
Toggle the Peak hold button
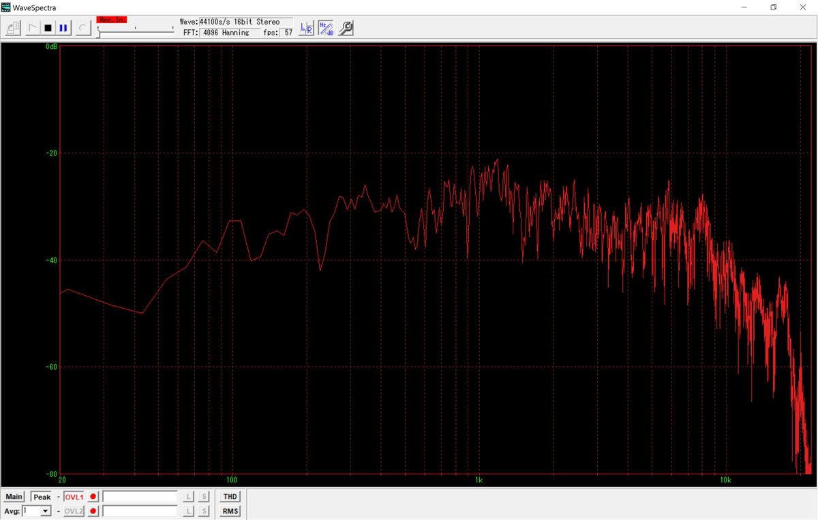click(42, 497)
